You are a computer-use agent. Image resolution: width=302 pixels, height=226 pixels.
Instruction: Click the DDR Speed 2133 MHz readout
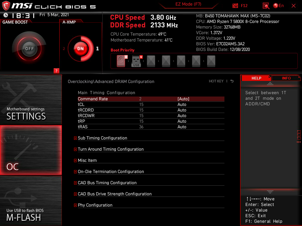144,25
